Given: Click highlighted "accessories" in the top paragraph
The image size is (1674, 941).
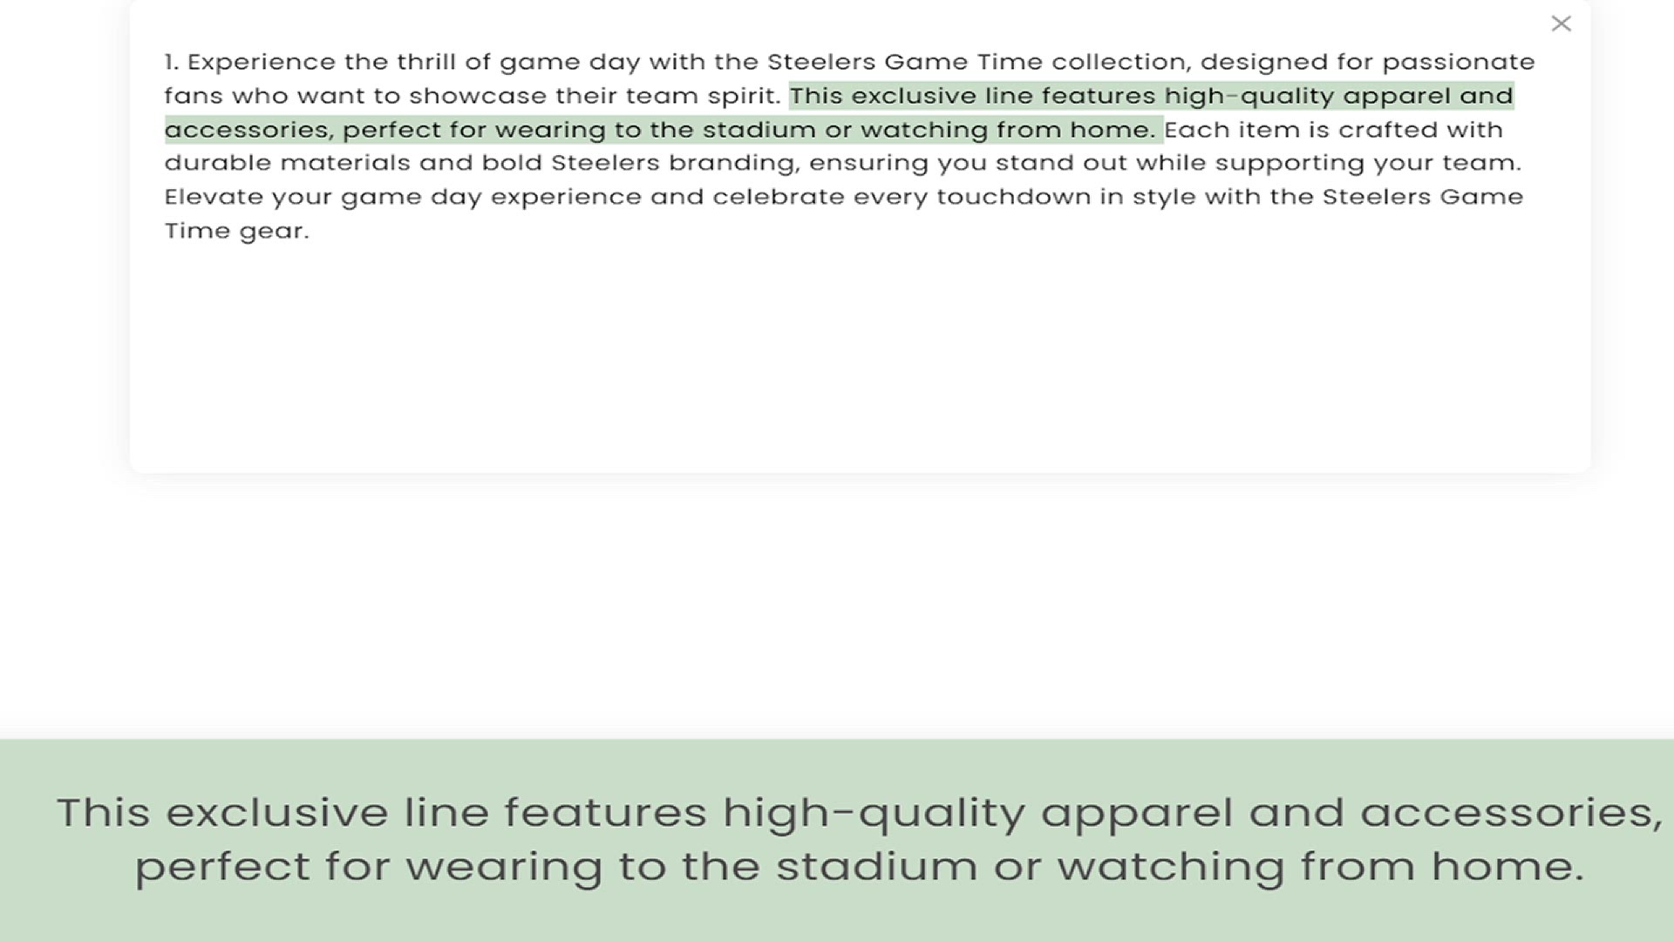Looking at the screenshot, I should tap(247, 130).
